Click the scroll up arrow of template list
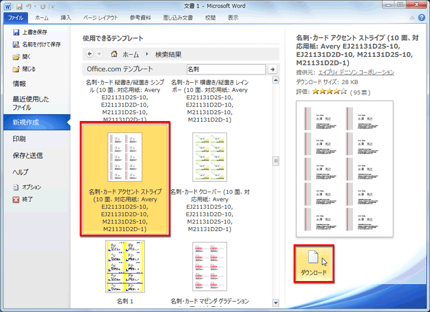The image size is (430, 312). [276, 80]
